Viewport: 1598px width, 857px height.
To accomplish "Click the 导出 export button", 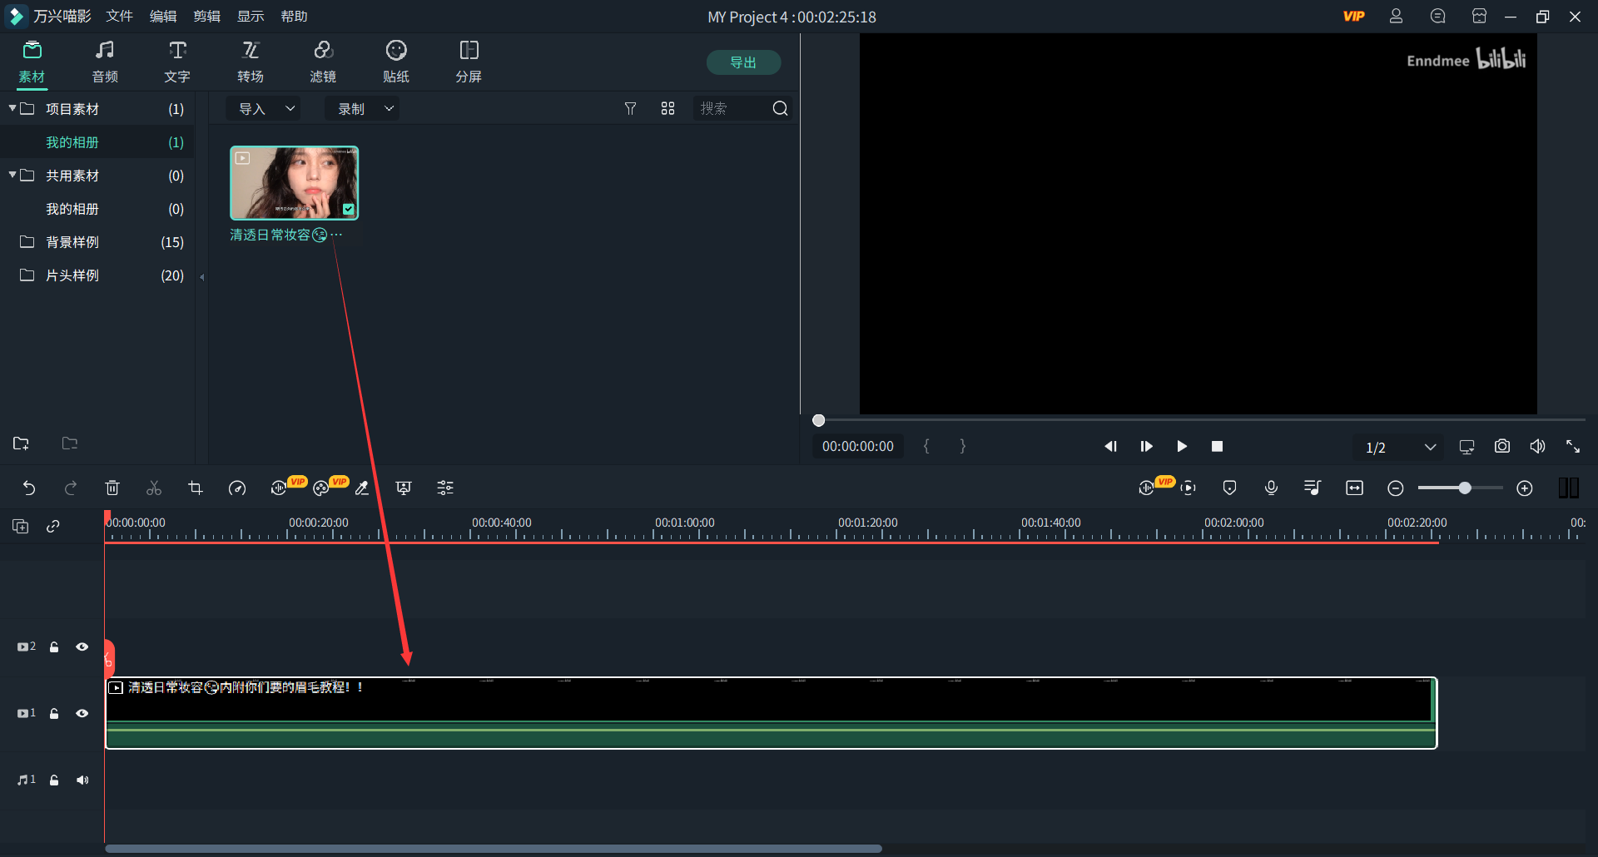I will pyautogui.click(x=743, y=62).
